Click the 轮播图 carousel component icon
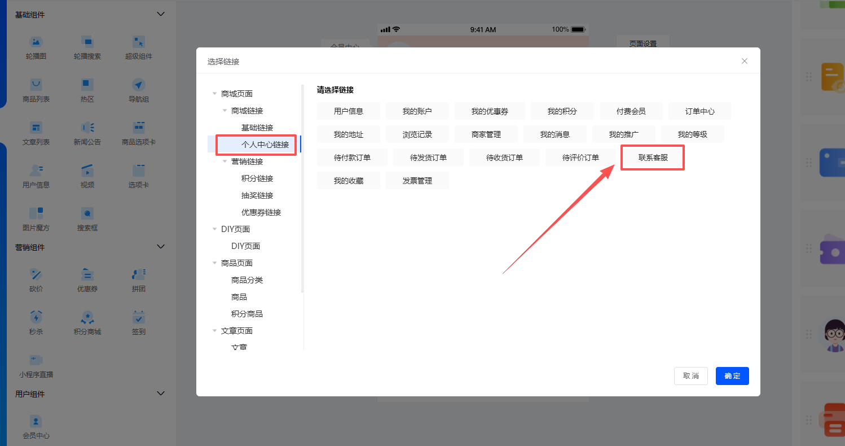 click(x=36, y=42)
